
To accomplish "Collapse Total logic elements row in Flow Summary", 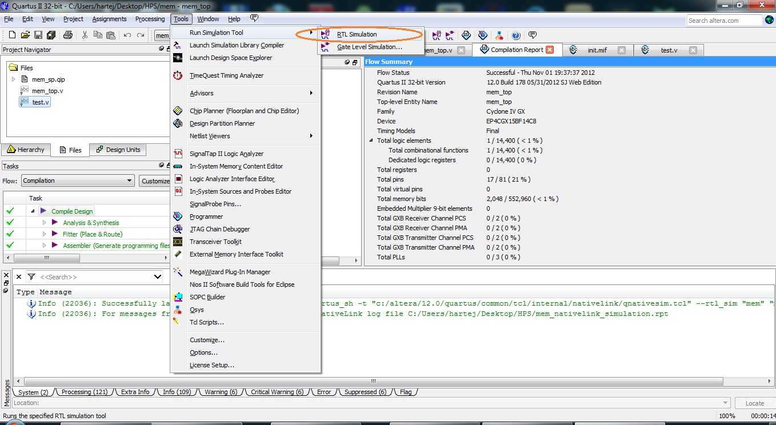I will click(x=371, y=141).
